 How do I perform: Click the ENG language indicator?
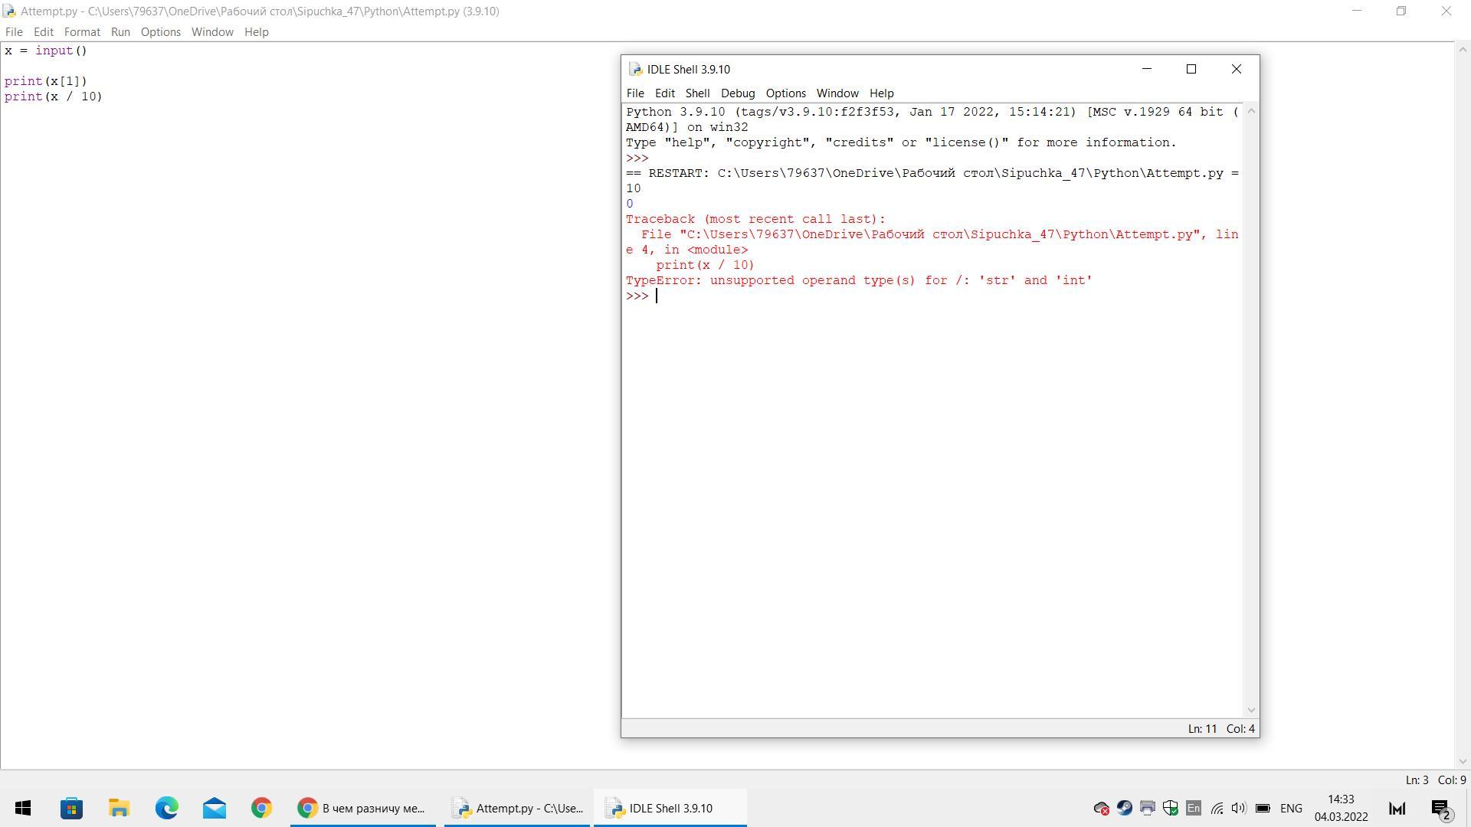(1290, 808)
